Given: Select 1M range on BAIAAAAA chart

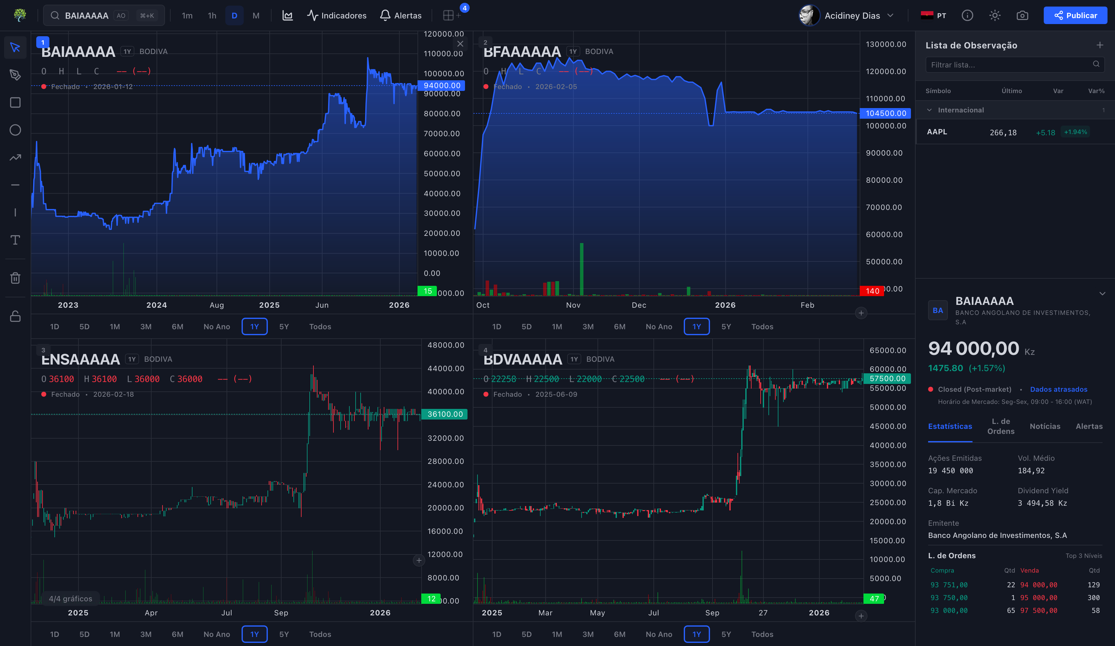Looking at the screenshot, I should coord(115,326).
